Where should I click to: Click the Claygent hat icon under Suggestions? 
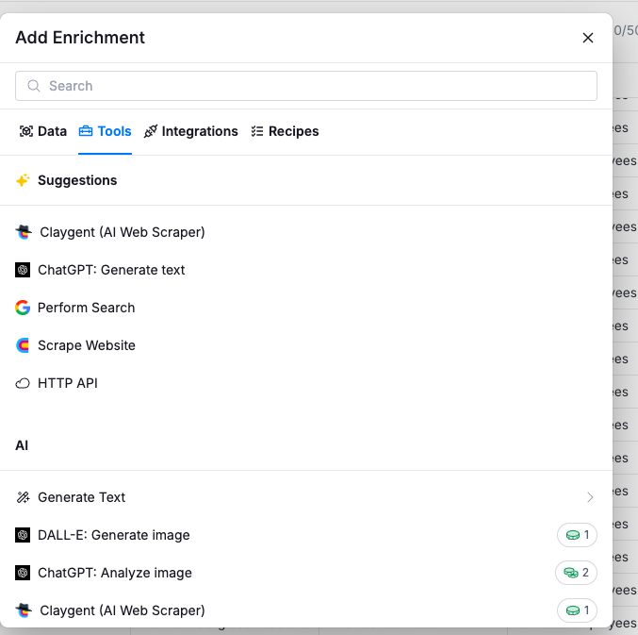(x=24, y=232)
